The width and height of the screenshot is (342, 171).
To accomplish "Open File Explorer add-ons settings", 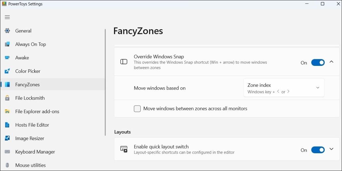I will [x=37, y=111].
